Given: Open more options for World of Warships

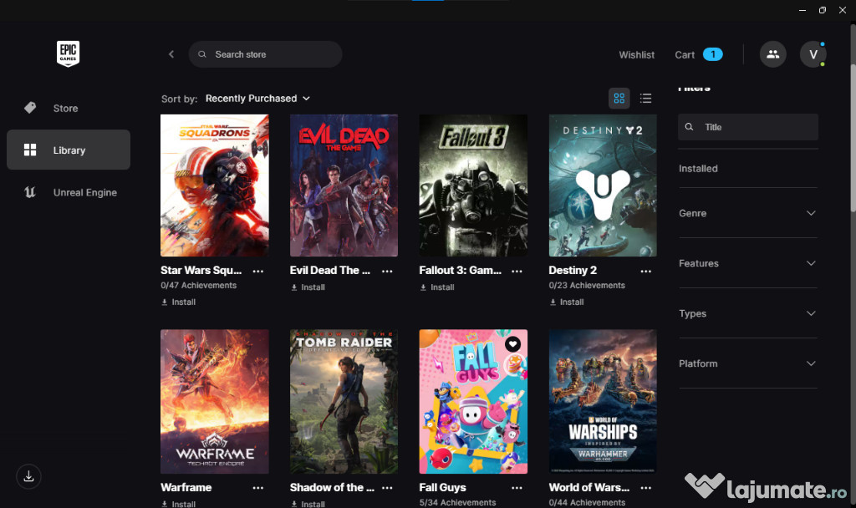Looking at the screenshot, I should point(646,488).
